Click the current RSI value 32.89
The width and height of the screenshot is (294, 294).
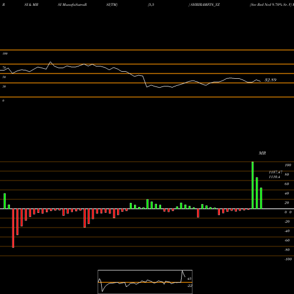tap(270, 80)
